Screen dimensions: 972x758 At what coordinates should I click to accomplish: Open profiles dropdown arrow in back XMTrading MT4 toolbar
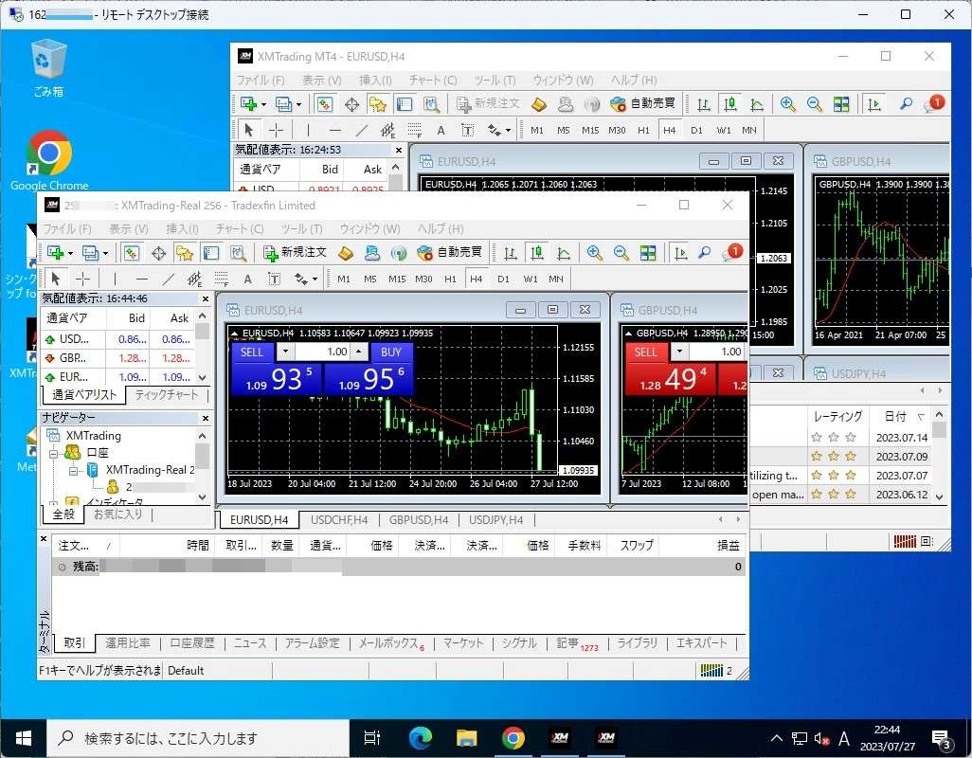298,105
